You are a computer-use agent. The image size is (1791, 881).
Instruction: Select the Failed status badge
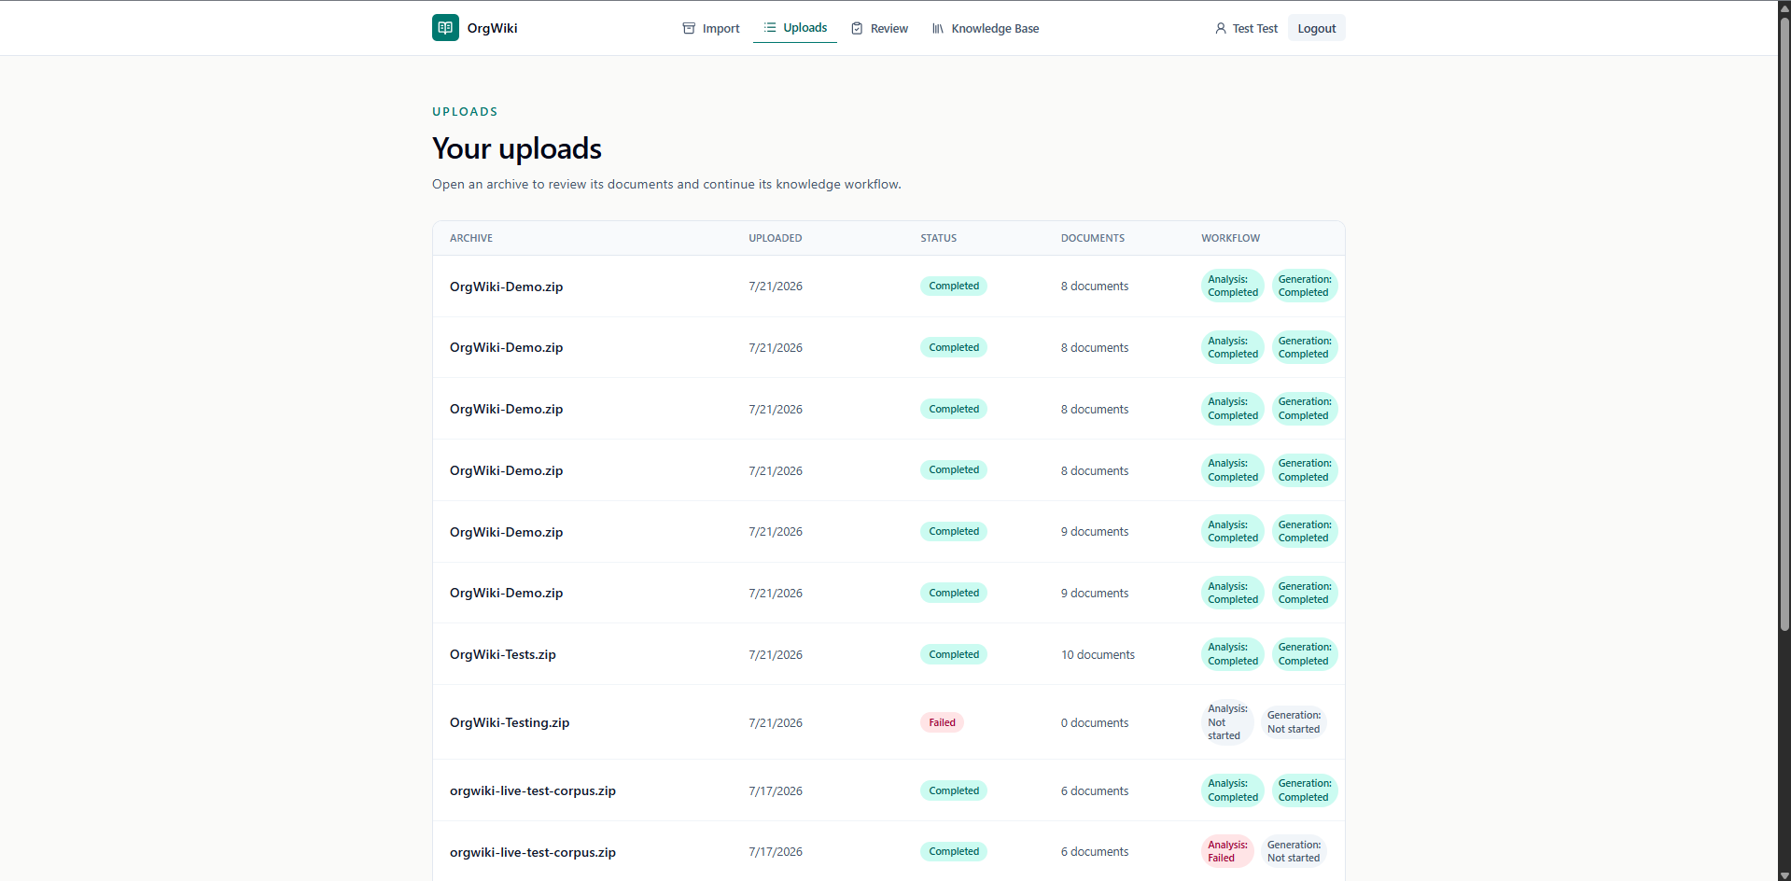point(942,722)
